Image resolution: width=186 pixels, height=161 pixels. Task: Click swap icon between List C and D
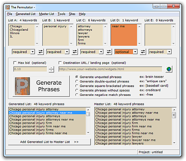click(x=109, y=52)
